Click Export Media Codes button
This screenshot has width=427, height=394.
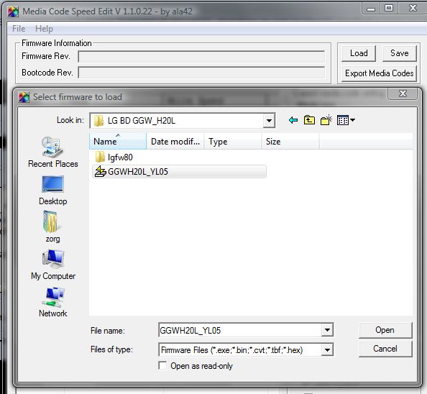379,73
